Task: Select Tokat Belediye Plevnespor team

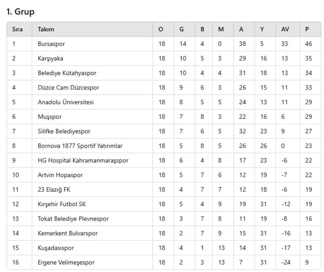Action: pyautogui.click(x=73, y=219)
